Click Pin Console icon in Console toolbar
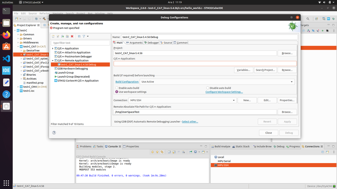 191,152
